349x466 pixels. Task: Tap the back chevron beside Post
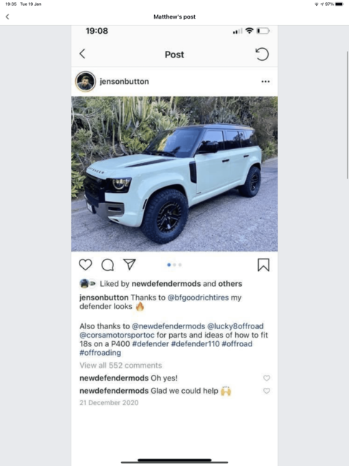point(82,54)
